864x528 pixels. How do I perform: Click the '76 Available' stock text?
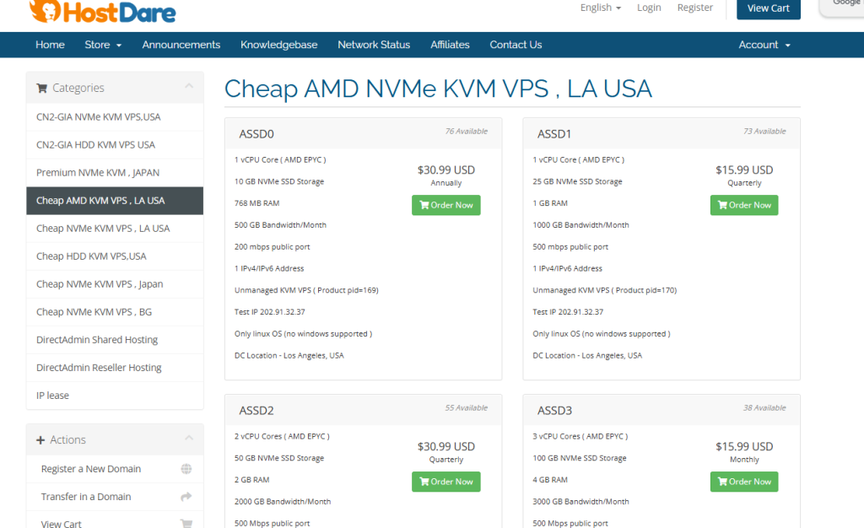[x=466, y=132]
